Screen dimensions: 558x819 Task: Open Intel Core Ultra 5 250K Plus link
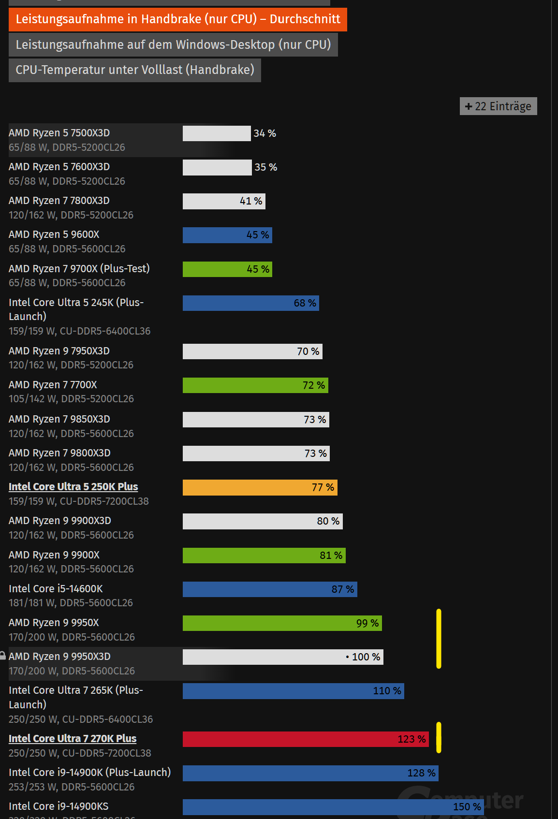click(x=73, y=487)
